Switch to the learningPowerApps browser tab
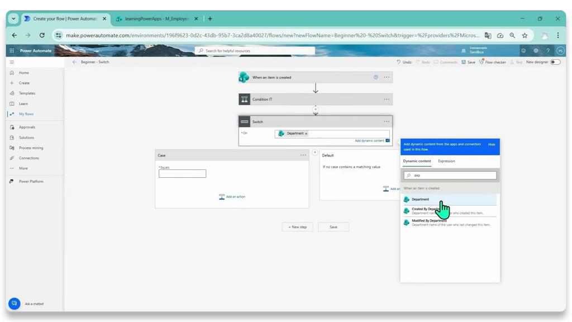Image resolution: width=572 pixels, height=322 pixels. click(157, 18)
